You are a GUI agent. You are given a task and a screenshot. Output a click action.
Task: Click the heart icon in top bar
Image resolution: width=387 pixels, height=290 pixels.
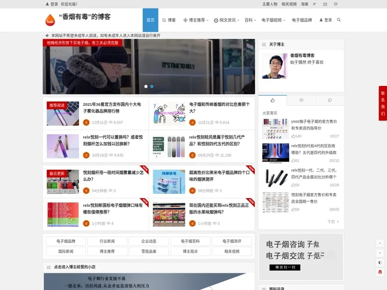[335, 4]
